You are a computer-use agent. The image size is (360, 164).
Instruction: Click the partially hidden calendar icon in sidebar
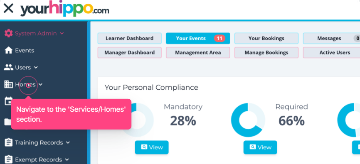click(8, 101)
